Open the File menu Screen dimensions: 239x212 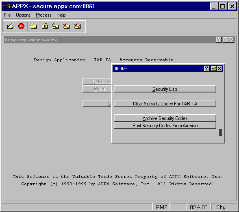click(x=7, y=15)
